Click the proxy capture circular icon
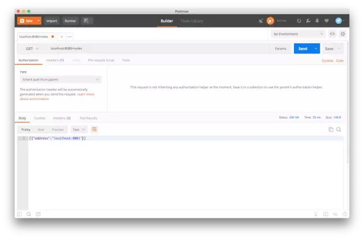The height and width of the screenshot is (239, 364). [299, 21]
